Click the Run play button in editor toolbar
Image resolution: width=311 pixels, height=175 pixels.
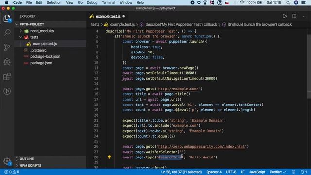pyautogui.click(x=285, y=16)
